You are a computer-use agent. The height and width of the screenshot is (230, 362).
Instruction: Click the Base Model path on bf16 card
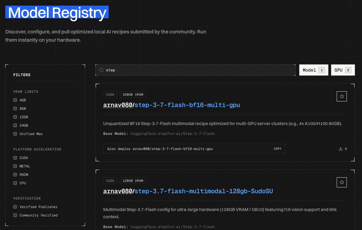click(x=173, y=134)
